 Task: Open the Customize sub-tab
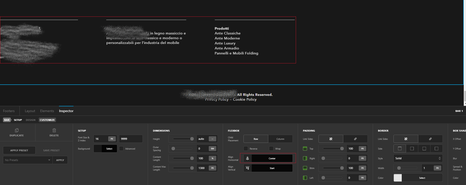(x=47, y=120)
